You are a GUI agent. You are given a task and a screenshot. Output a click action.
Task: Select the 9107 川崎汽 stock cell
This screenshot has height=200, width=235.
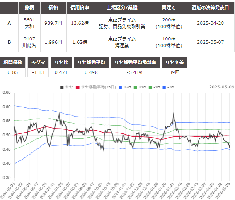tap(29, 43)
